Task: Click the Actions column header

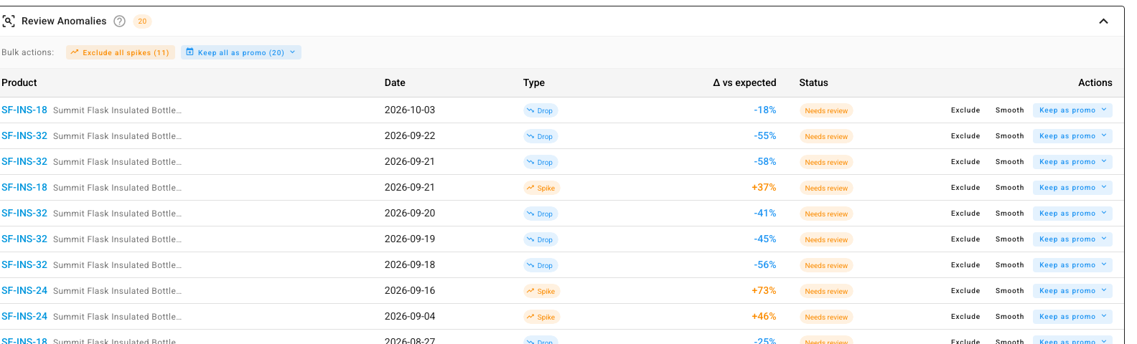Action: coord(1095,82)
